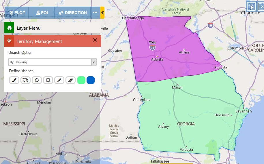Open the POI tab
Image resolution: width=264 pixels, height=164 pixels.
pos(42,13)
